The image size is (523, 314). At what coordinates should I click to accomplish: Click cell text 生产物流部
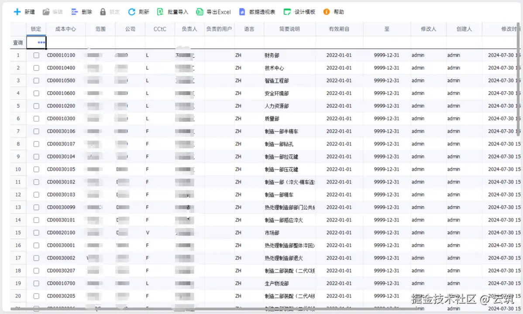[x=276, y=283]
